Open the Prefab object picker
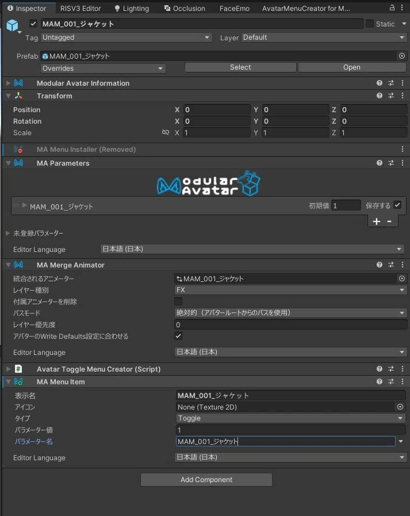The height and width of the screenshot is (516, 410). [x=402, y=56]
